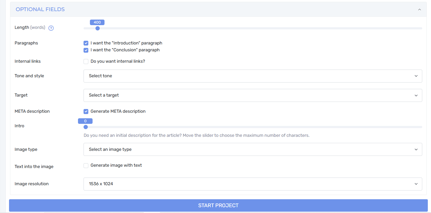This screenshot has width=431, height=213.
Task: Click the Target dropdown arrow icon
Action: 416,96
